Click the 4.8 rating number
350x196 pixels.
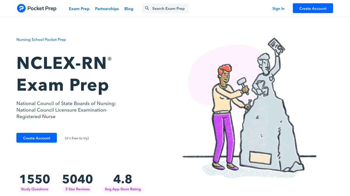(x=123, y=179)
